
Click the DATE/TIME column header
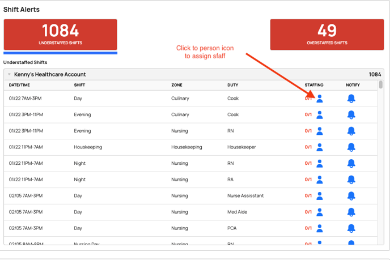tap(19, 85)
